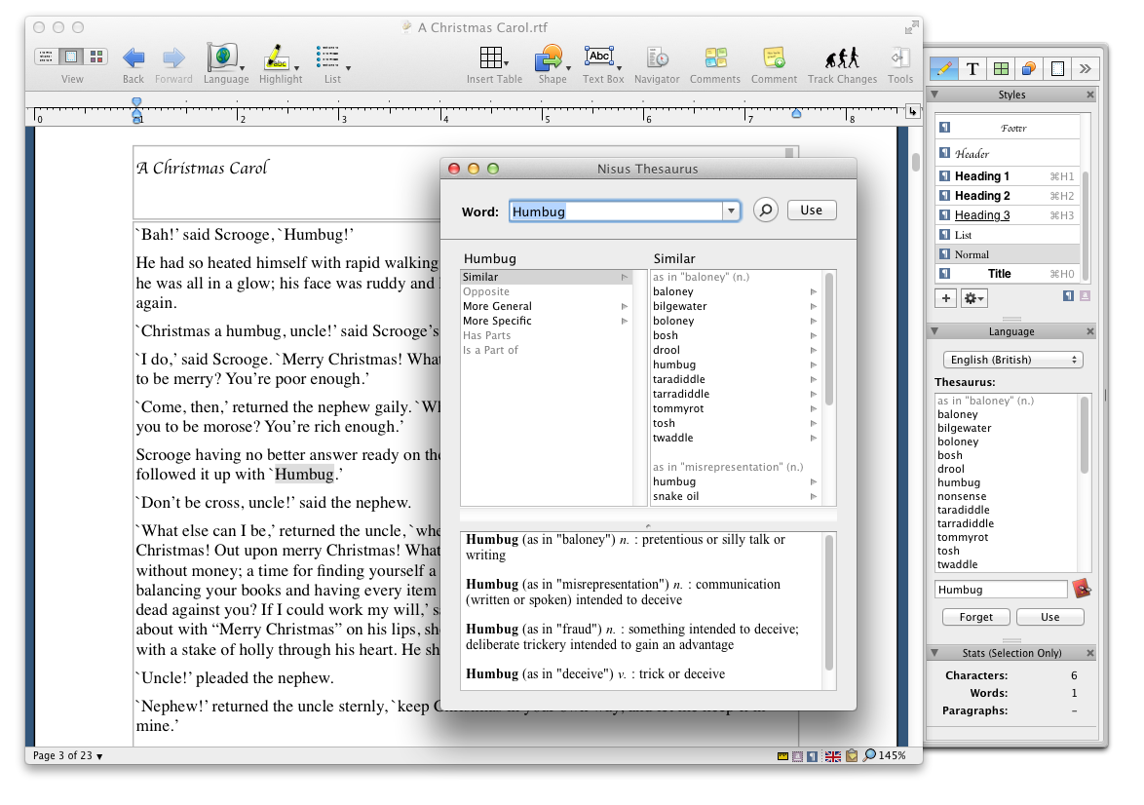Switch to Draft view mode
Image resolution: width=1144 pixels, height=805 pixels.
point(46,57)
